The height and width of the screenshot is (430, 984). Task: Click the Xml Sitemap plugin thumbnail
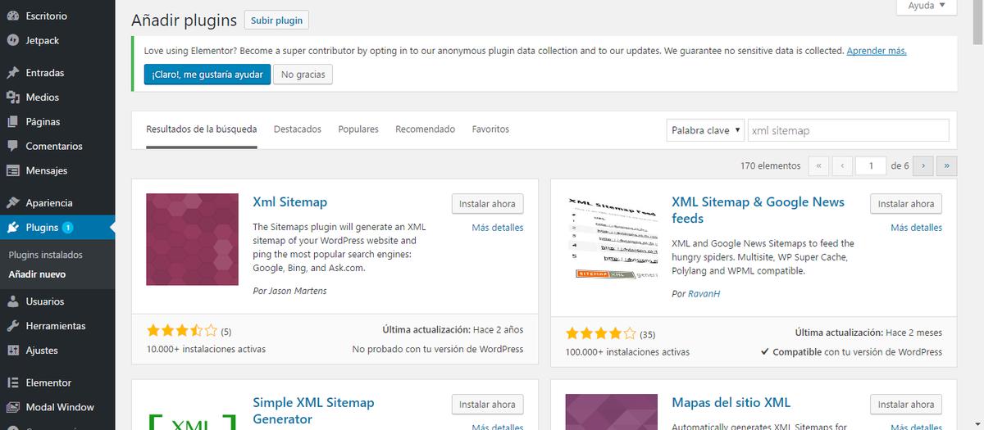(192, 239)
